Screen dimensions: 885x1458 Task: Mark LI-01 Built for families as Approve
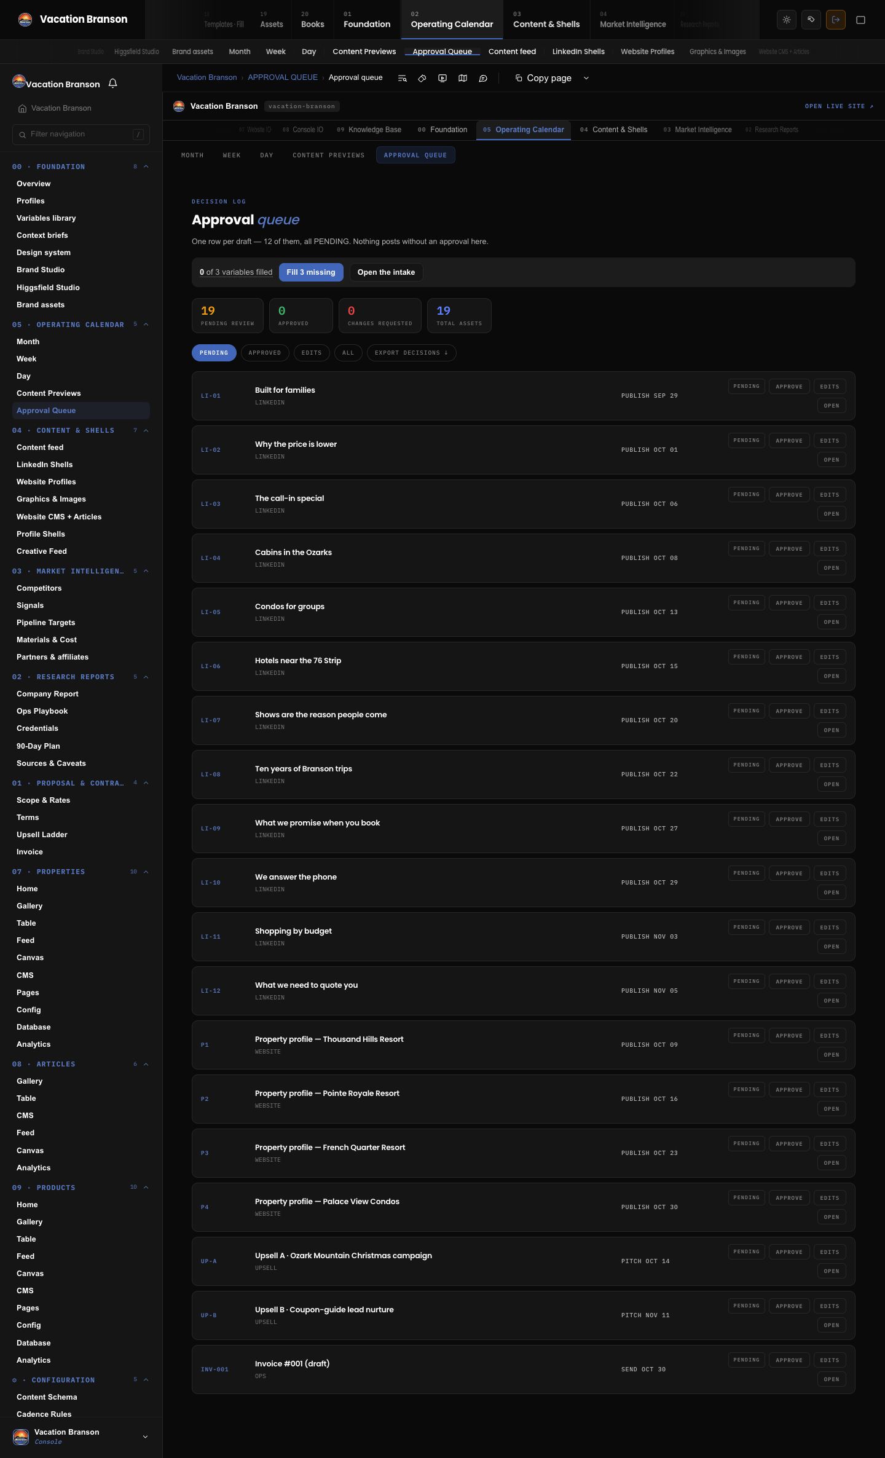[x=789, y=387]
